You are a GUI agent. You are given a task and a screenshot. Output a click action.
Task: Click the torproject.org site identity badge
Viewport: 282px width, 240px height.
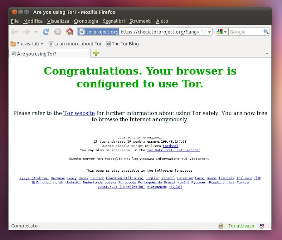pyautogui.click(x=99, y=32)
